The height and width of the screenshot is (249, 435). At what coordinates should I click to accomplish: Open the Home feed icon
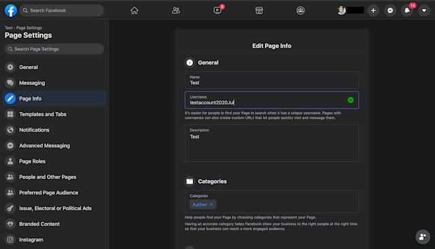pyautogui.click(x=135, y=11)
